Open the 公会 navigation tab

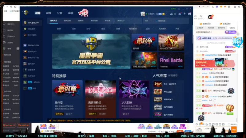pos(60,13)
